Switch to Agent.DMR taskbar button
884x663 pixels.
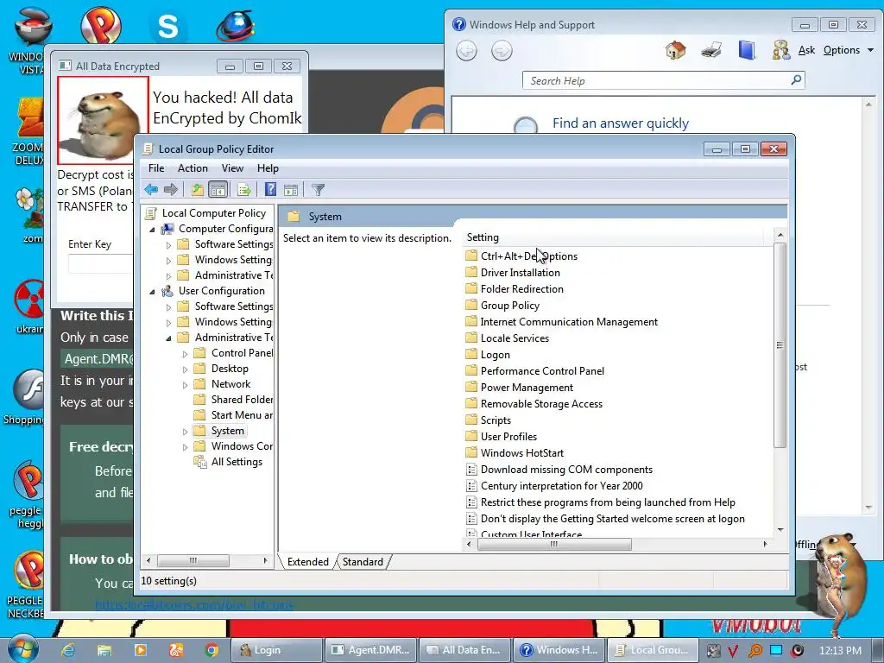(x=371, y=650)
